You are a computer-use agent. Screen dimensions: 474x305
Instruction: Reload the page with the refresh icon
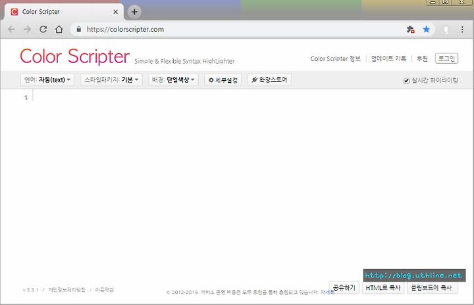[43, 30]
